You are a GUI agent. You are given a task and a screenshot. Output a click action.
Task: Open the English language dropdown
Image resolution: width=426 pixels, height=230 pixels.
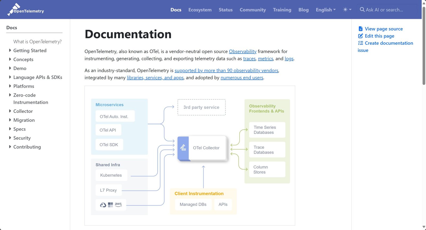[326, 10]
